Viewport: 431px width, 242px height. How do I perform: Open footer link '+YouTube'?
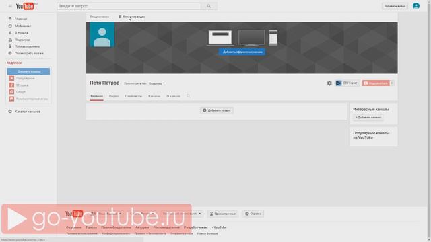pyautogui.click(x=219, y=227)
